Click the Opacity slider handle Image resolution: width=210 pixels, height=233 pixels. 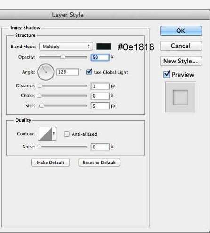pyautogui.click(x=63, y=57)
